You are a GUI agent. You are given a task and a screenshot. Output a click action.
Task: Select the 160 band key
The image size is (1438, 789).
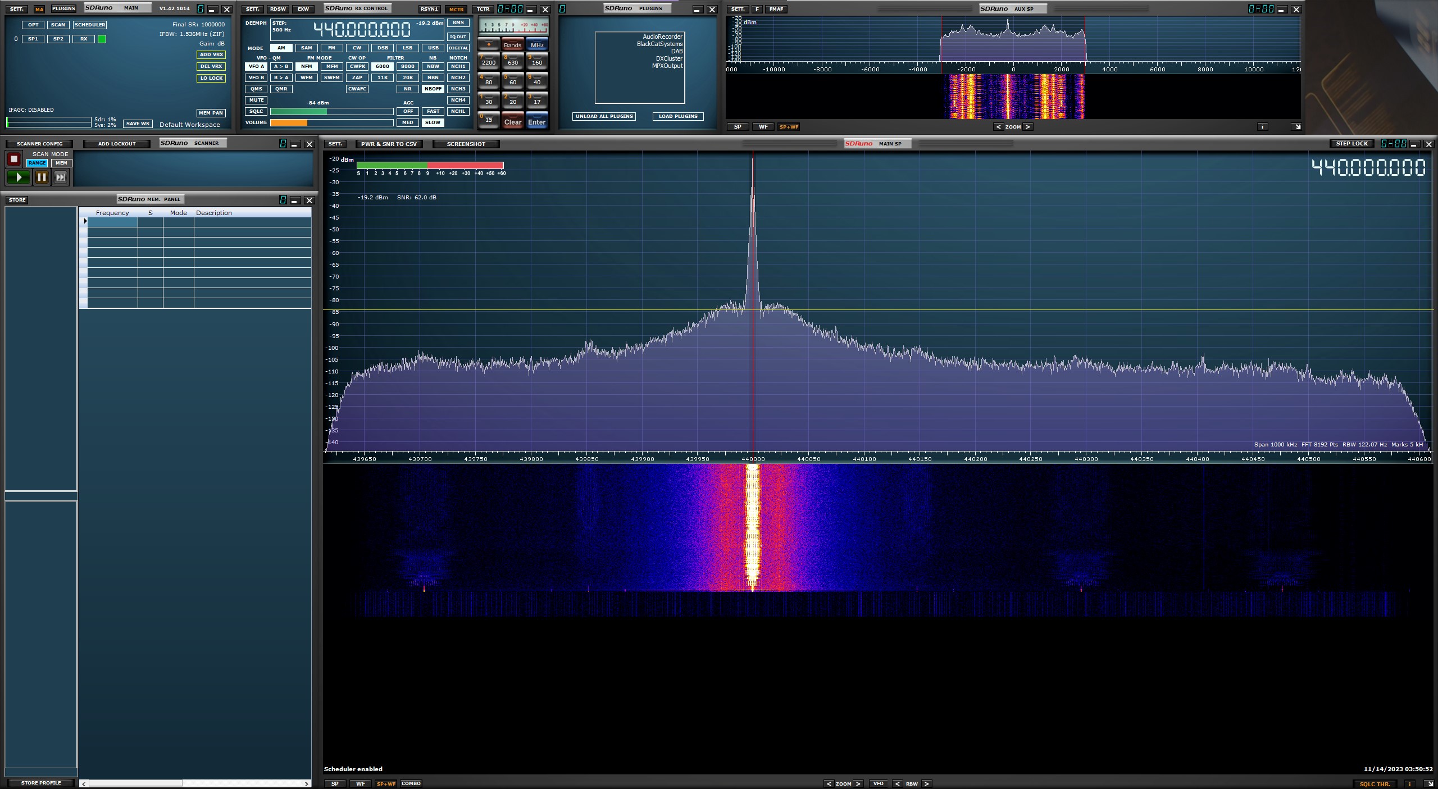(537, 61)
